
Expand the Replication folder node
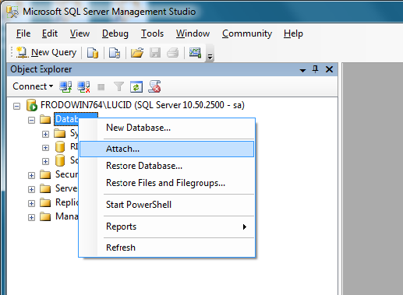(x=31, y=203)
